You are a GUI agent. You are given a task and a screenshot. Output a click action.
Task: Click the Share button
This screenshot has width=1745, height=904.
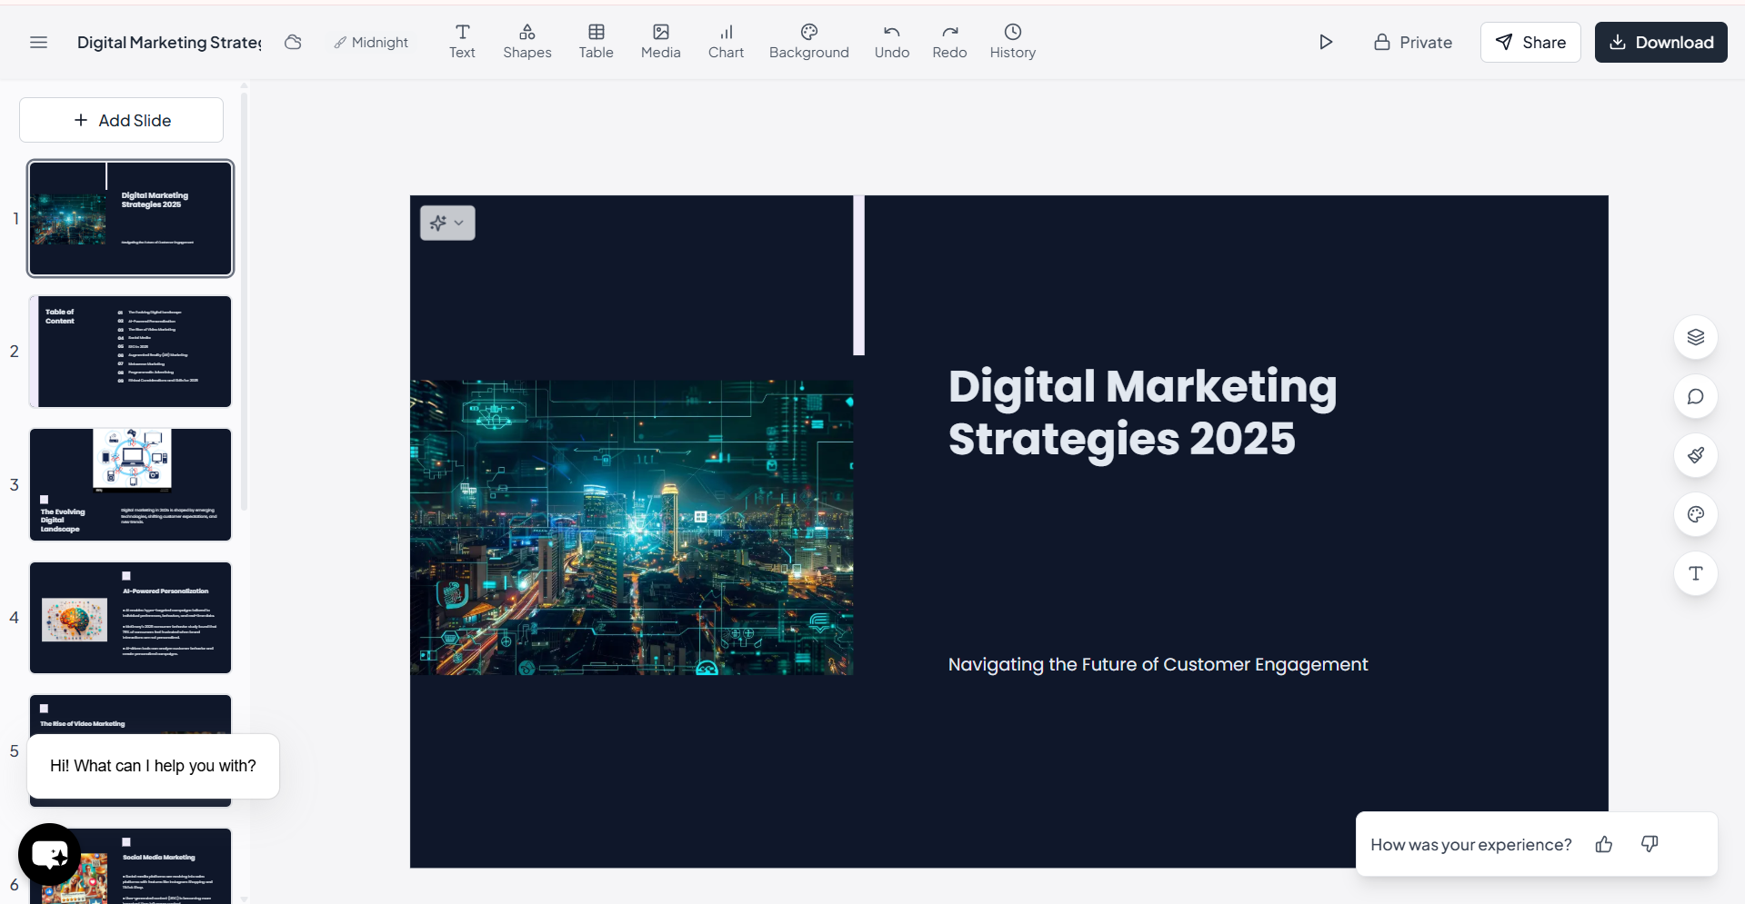1530,43
